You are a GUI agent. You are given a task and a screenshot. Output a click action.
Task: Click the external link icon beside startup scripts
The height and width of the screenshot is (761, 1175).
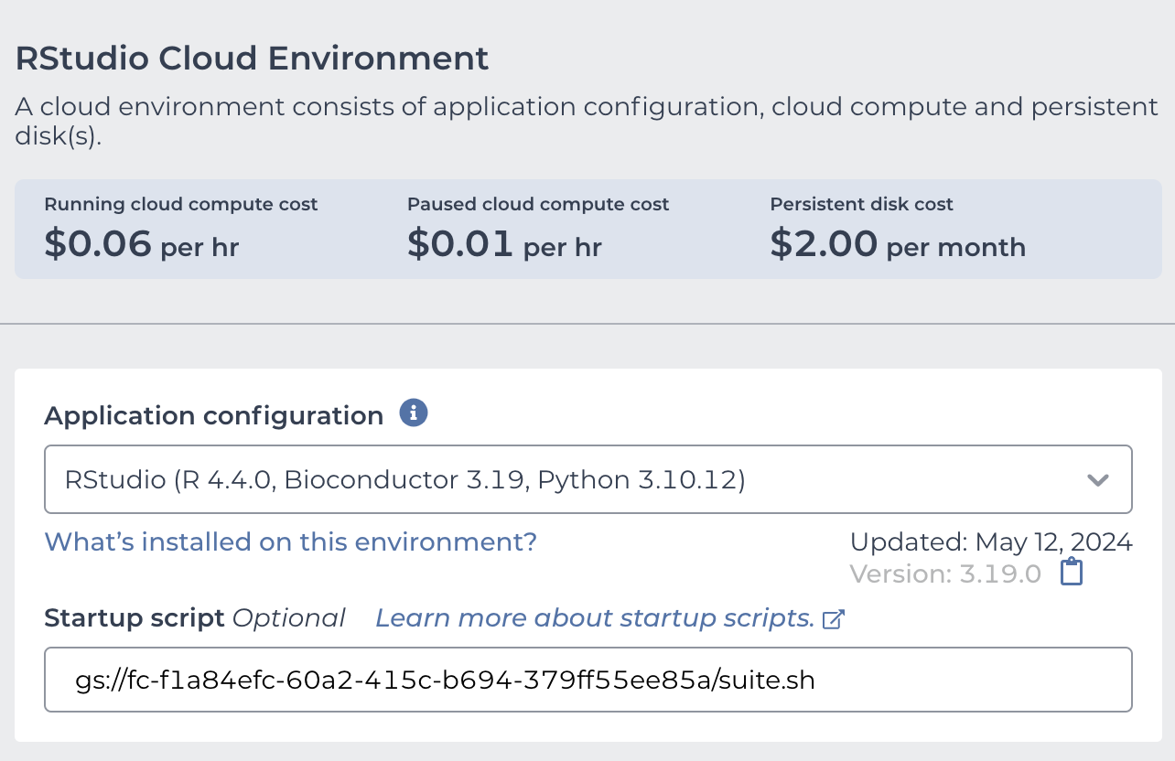click(833, 619)
